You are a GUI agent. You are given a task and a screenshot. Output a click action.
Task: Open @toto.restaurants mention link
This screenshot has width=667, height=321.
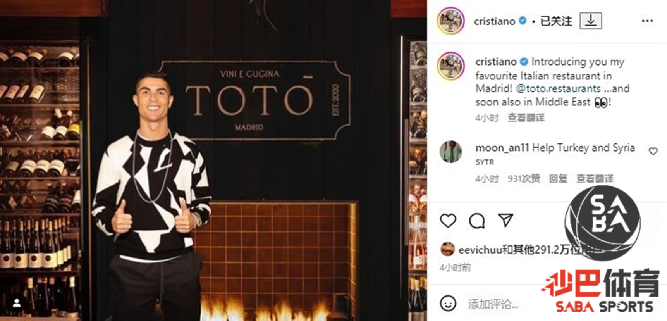point(558,88)
